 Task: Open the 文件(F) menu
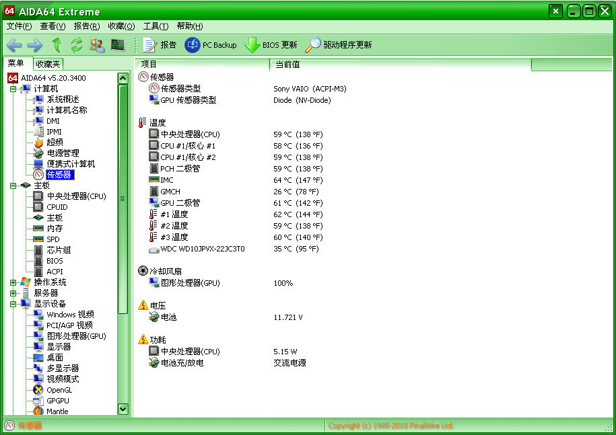[x=19, y=26]
